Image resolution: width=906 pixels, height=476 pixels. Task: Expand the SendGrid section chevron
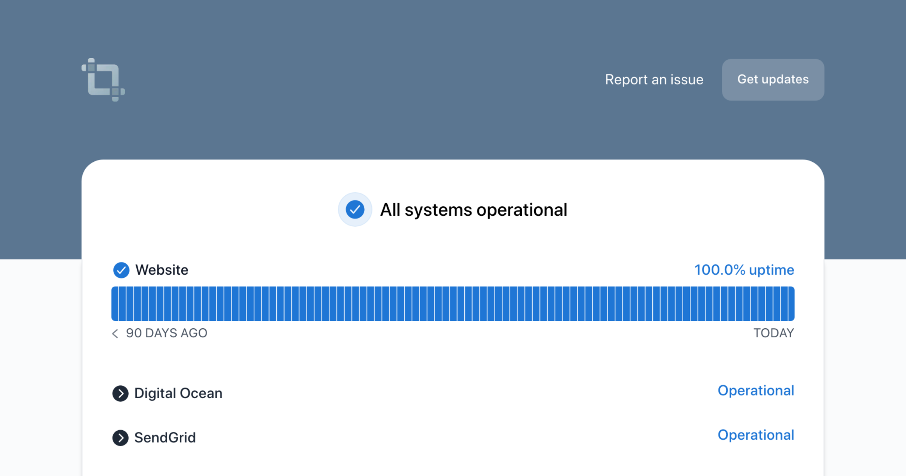(120, 438)
